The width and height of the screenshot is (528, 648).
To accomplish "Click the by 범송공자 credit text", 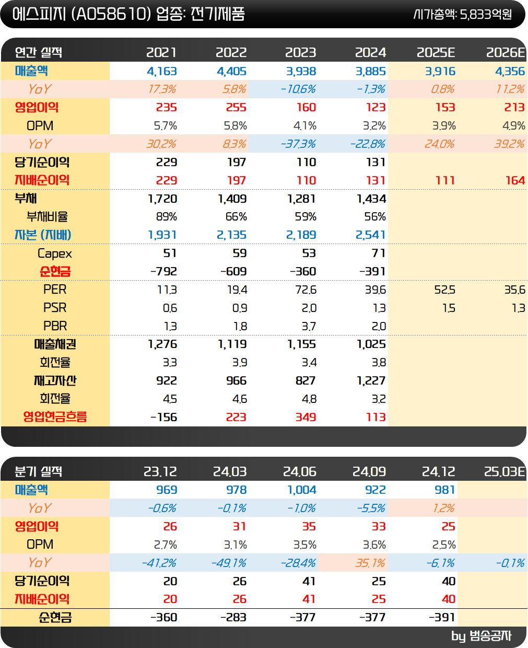I will coord(482,636).
